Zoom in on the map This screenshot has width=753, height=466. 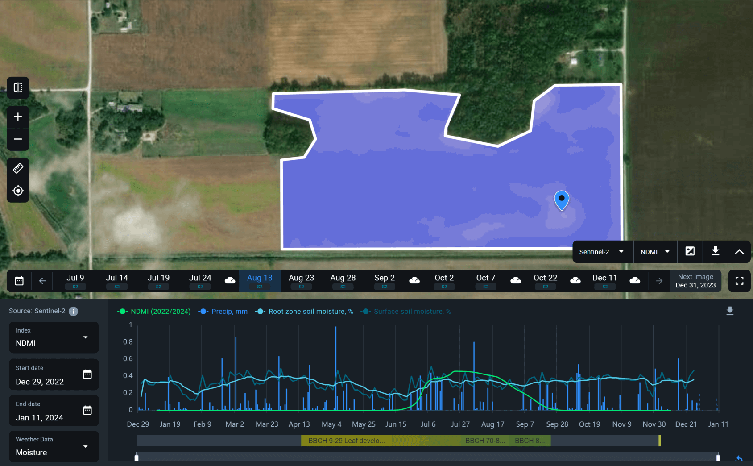(x=18, y=116)
